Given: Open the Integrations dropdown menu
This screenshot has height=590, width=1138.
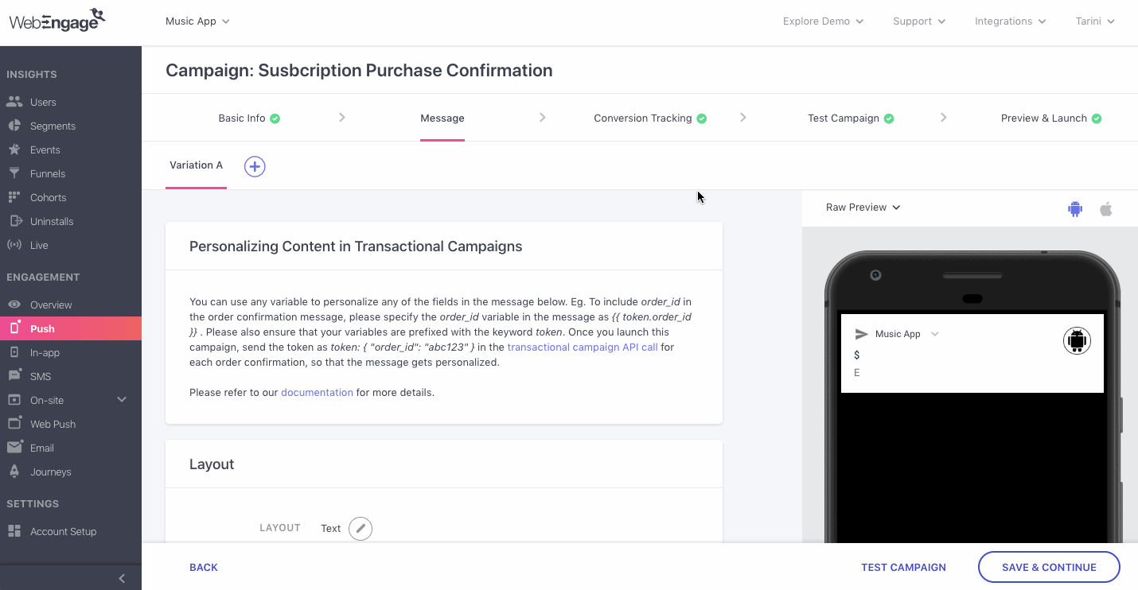Looking at the screenshot, I should pos(1011,21).
